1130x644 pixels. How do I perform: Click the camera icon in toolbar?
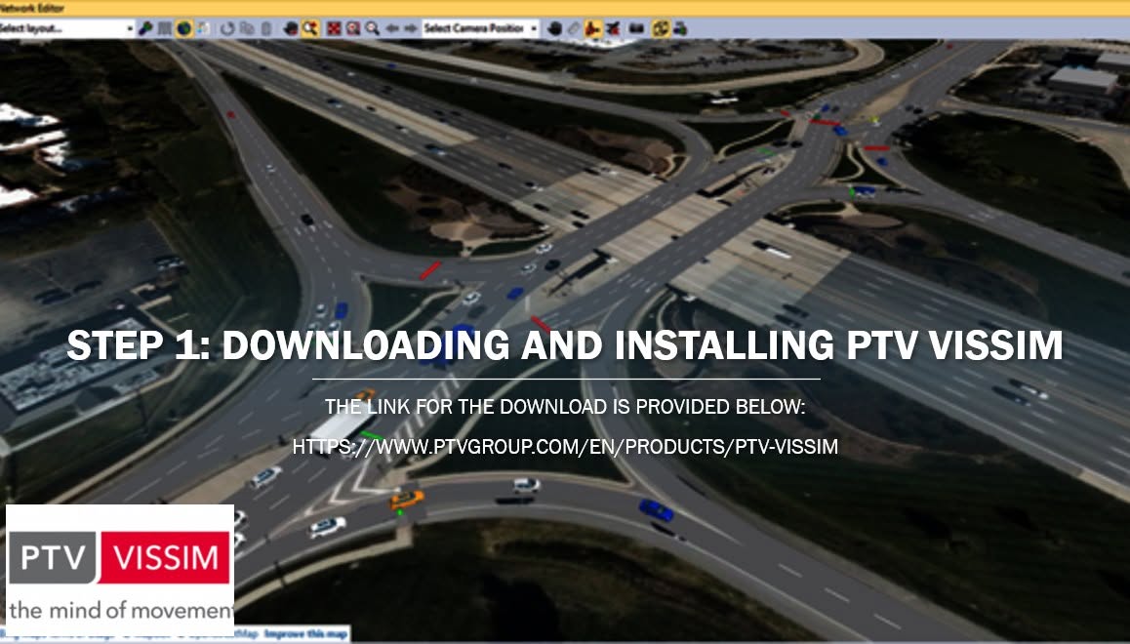point(636,29)
